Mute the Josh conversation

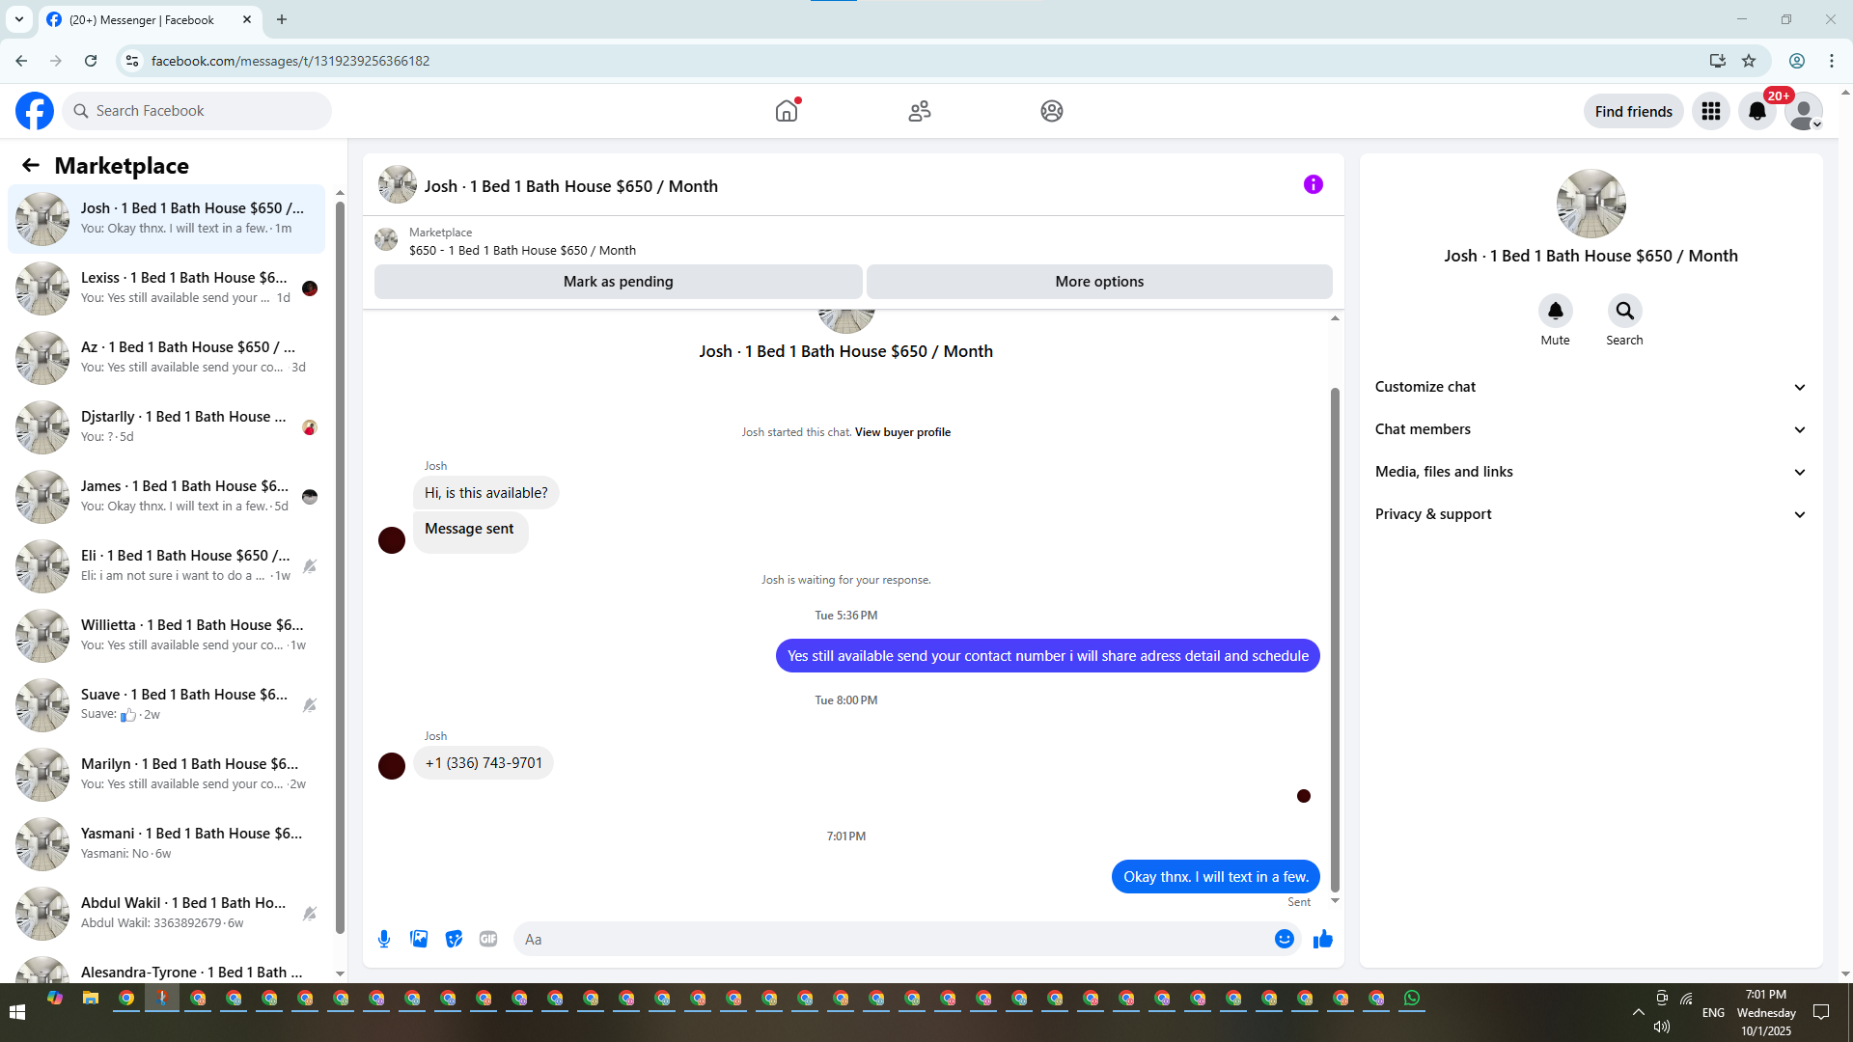point(1556,311)
